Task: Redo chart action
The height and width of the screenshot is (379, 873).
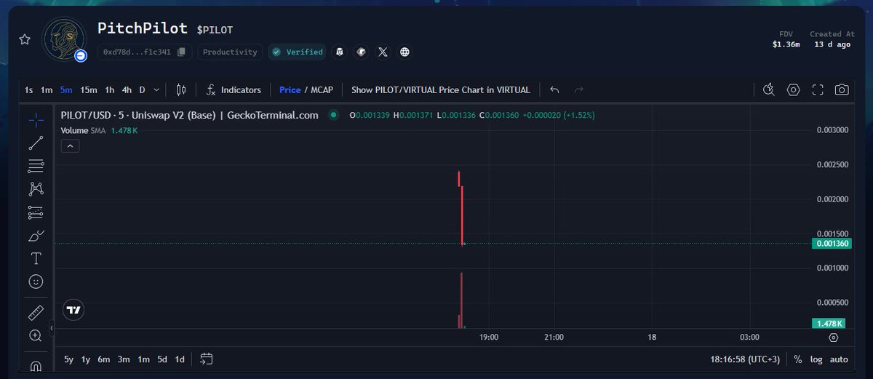Action: [579, 89]
